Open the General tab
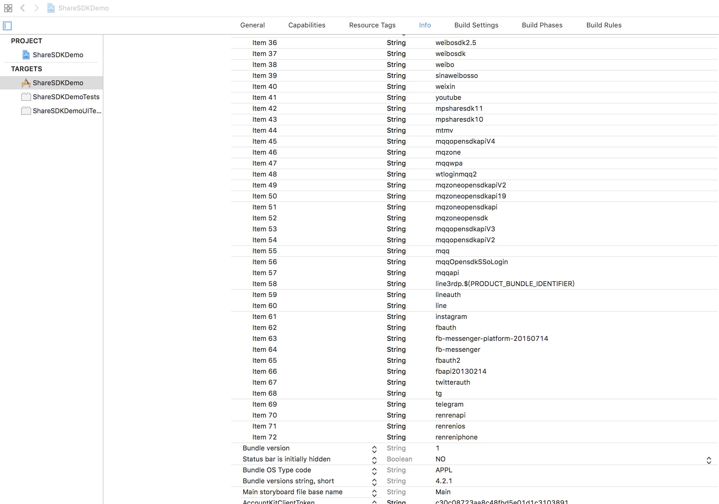The image size is (719, 504). (252, 25)
